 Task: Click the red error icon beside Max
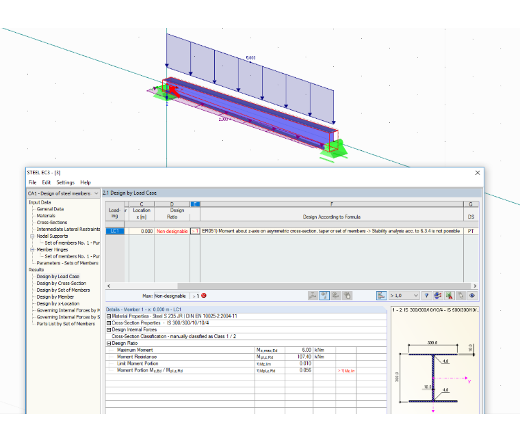(204, 296)
